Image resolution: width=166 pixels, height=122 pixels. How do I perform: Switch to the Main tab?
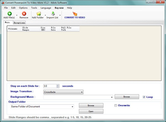(x=8, y=22)
